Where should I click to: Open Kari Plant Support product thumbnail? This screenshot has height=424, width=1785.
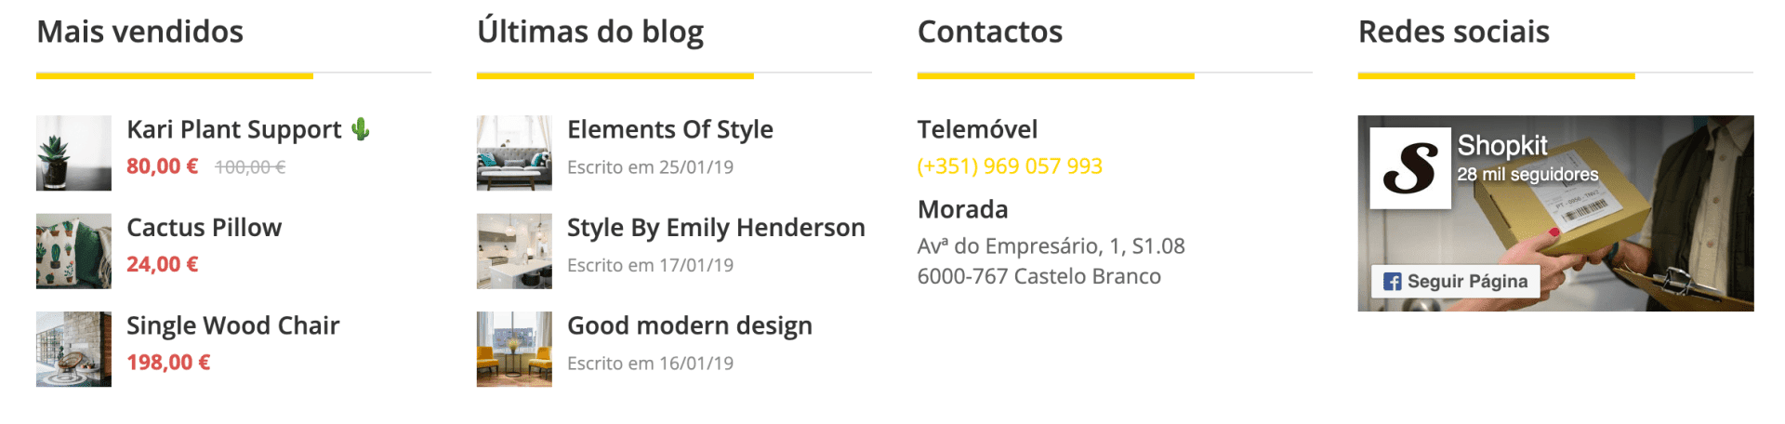pos(73,153)
